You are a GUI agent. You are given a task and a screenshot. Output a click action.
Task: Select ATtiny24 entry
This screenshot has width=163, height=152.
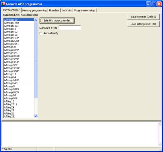[x=19, y=107]
